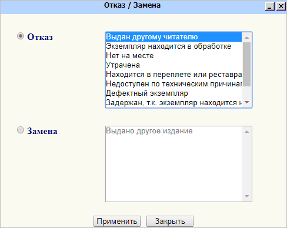287x228 pixels.
Task: Click the Закрыть button
Action: click(170, 222)
